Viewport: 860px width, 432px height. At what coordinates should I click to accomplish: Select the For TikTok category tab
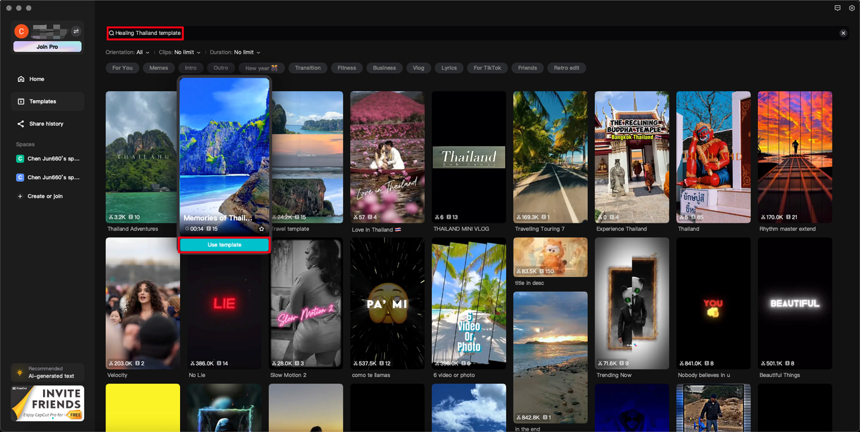487,68
